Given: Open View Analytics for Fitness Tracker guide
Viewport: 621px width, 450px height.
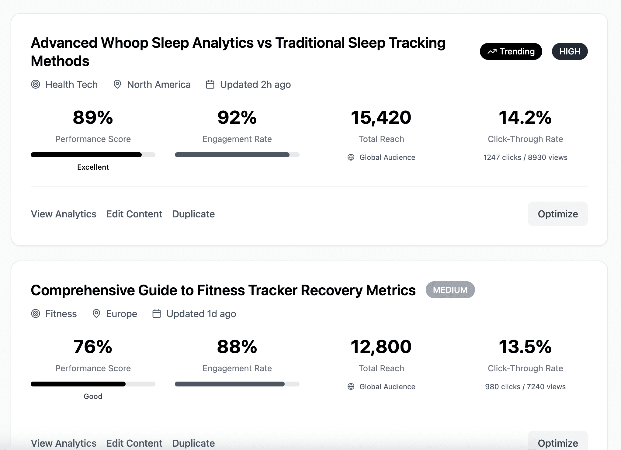Looking at the screenshot, I should coord(64,443).
